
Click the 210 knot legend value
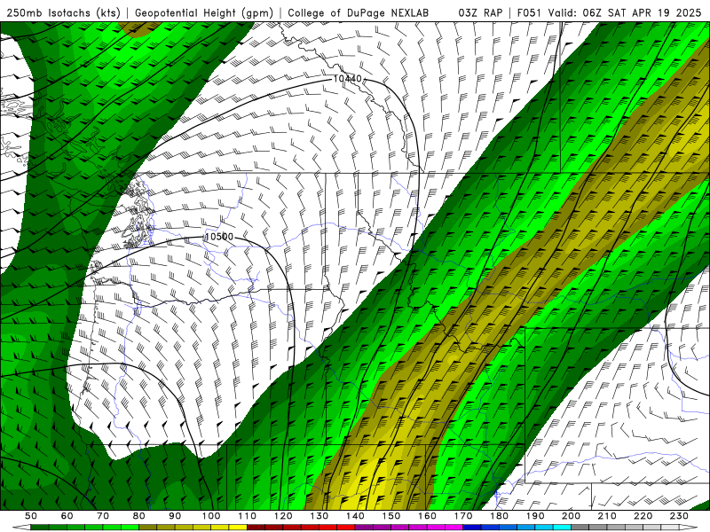(x=607, y=516)
